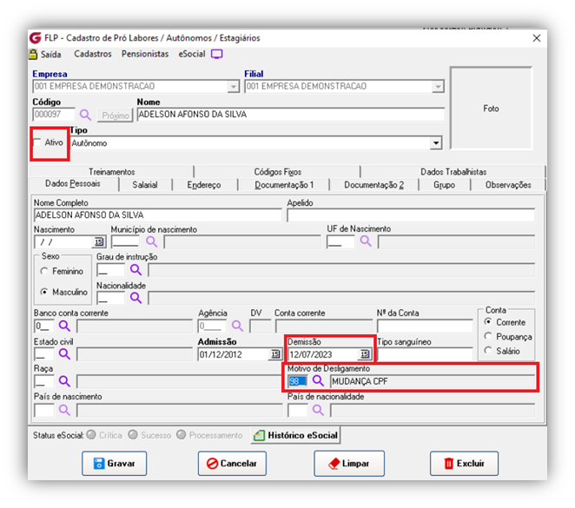The image size is (575, 508).
Task: Click the FLP application logo icon
Action: click(x=36, y=37)
